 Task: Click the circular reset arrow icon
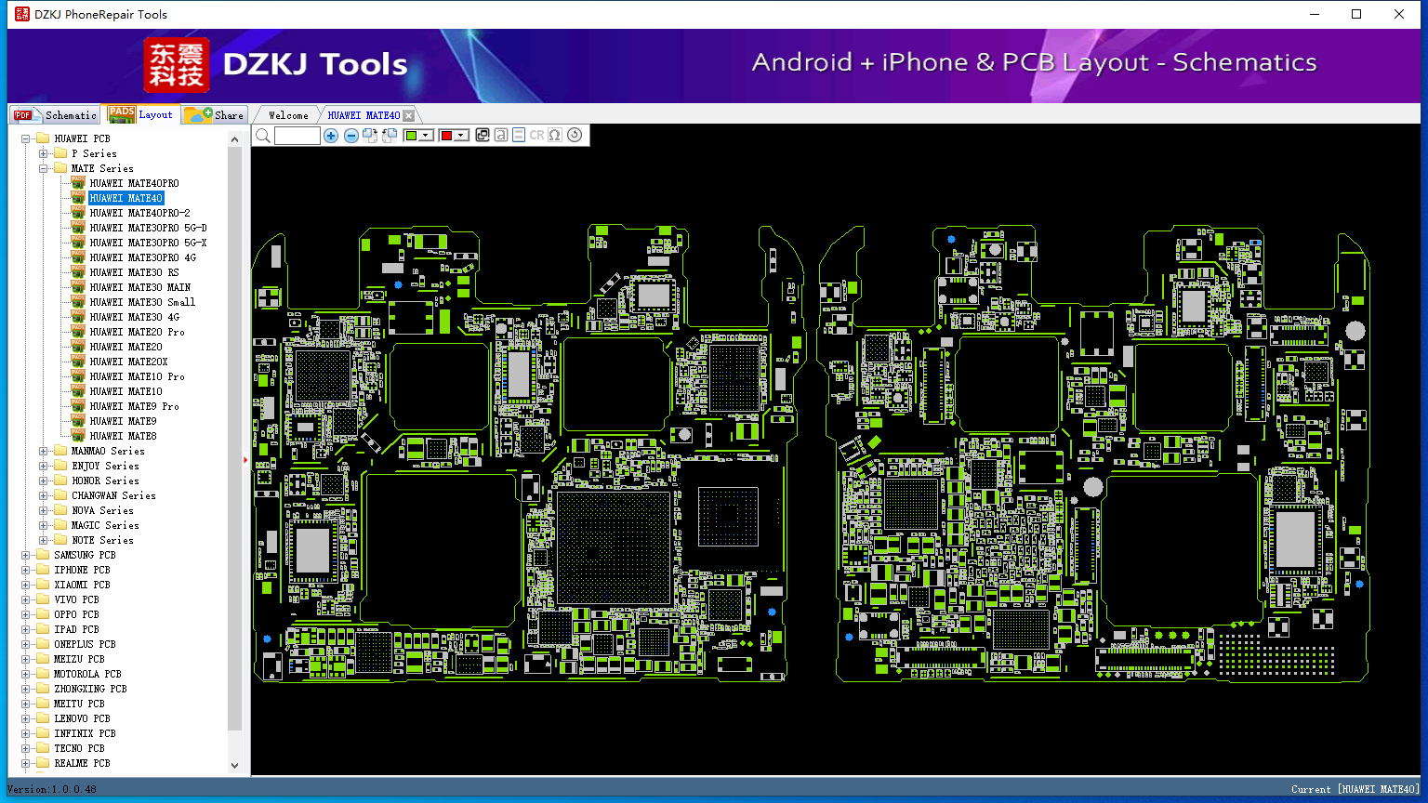tap(575, 136)
